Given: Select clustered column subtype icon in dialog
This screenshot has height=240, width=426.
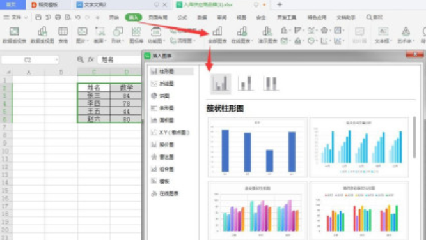Looking at the screenshot, I should 221,84.
